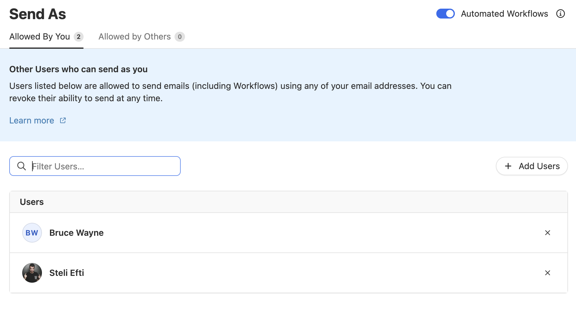Image resolution: width=576 pixels, height=316 pixels.
Task: Click the Add Users button
Action: coord(532,166)
